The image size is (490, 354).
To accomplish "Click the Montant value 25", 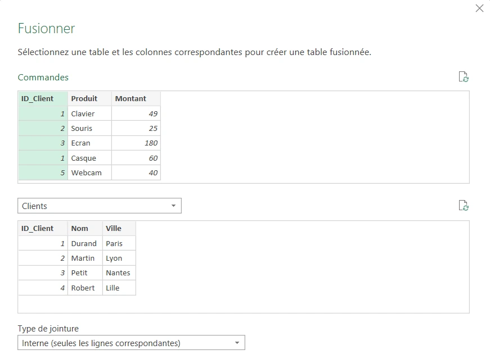I will (x=136, y=128).
